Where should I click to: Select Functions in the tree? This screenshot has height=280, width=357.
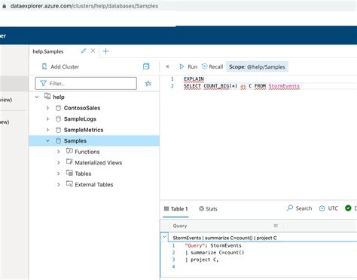coord(87,152)
